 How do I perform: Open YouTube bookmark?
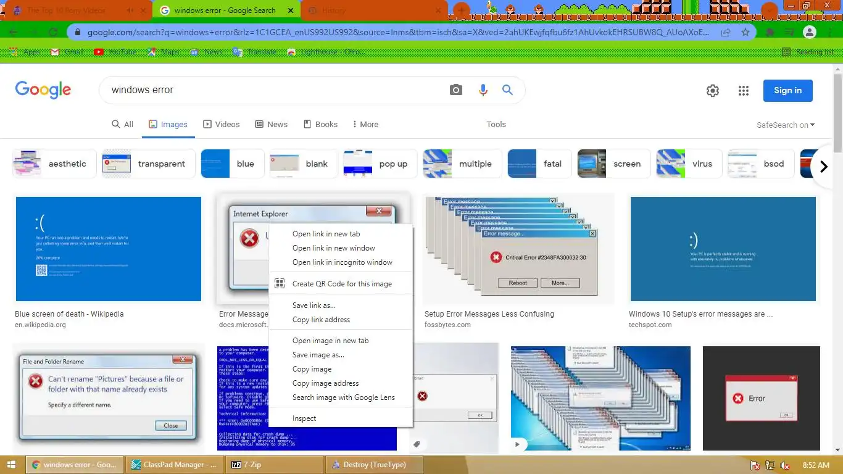tap(115, 52)
